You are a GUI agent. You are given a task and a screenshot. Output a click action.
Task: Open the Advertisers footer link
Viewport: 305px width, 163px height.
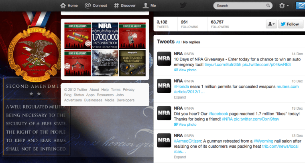tap(73, 100)
